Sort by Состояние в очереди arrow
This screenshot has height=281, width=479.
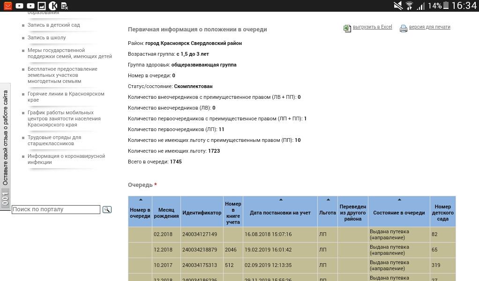point(399,200)
